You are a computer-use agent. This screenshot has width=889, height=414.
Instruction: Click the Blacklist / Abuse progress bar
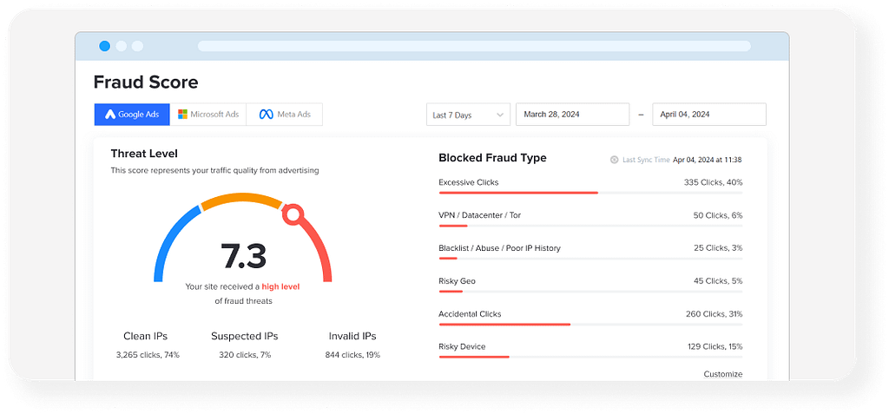tap(590, 259)
